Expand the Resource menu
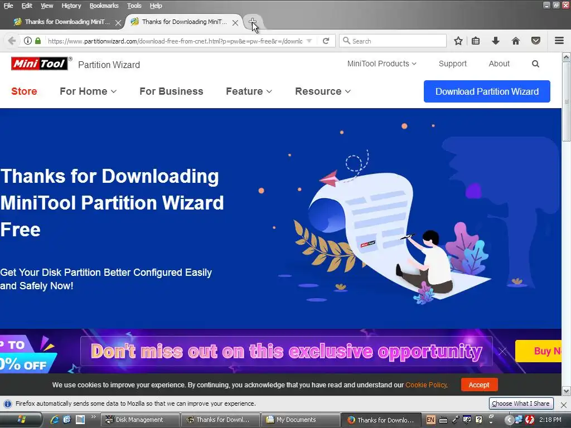This screenshot has width=571, height=428. 323,91
